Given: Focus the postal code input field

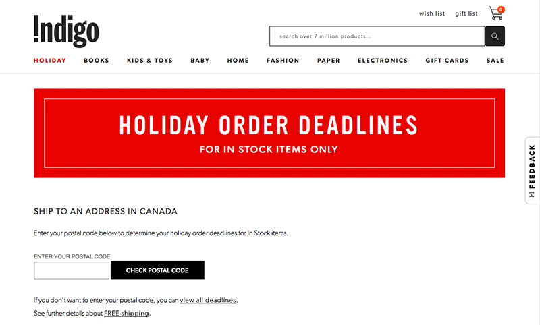Looking at the screenshot, I should pyautogui.click(x=72, y=270).
